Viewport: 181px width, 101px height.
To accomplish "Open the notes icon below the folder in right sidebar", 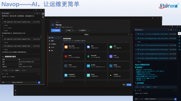I will tap(179, 43).
